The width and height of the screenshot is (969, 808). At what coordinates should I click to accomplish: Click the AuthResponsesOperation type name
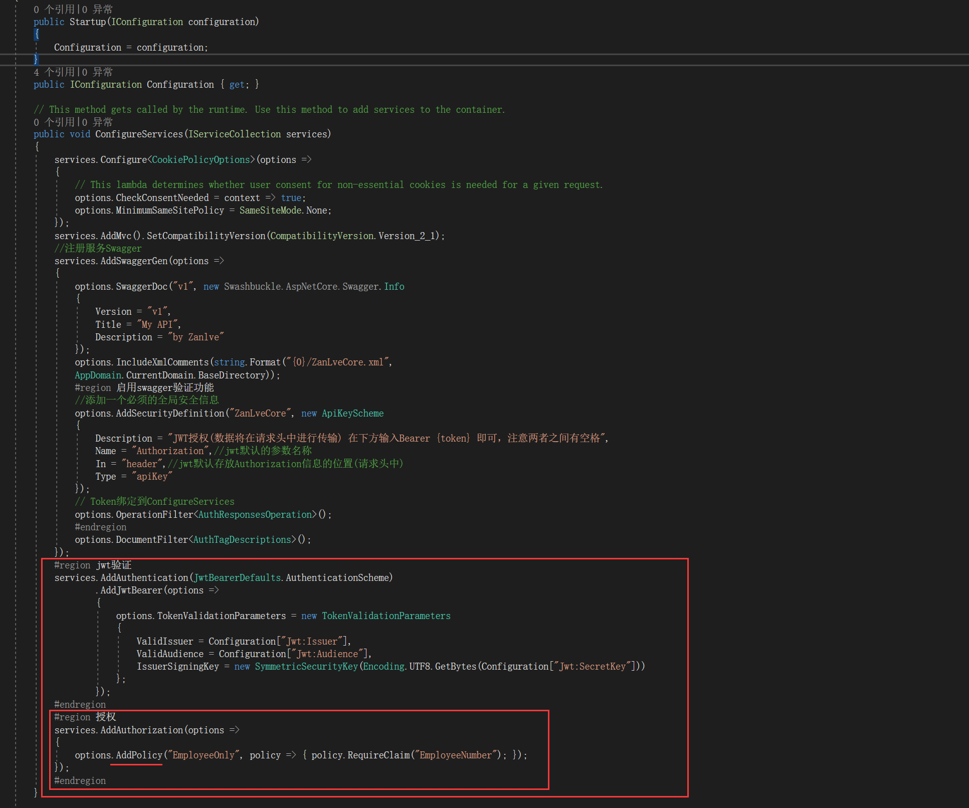point(255,515)
